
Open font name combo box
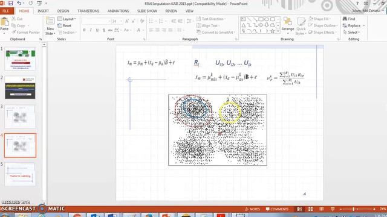(96, 22)
